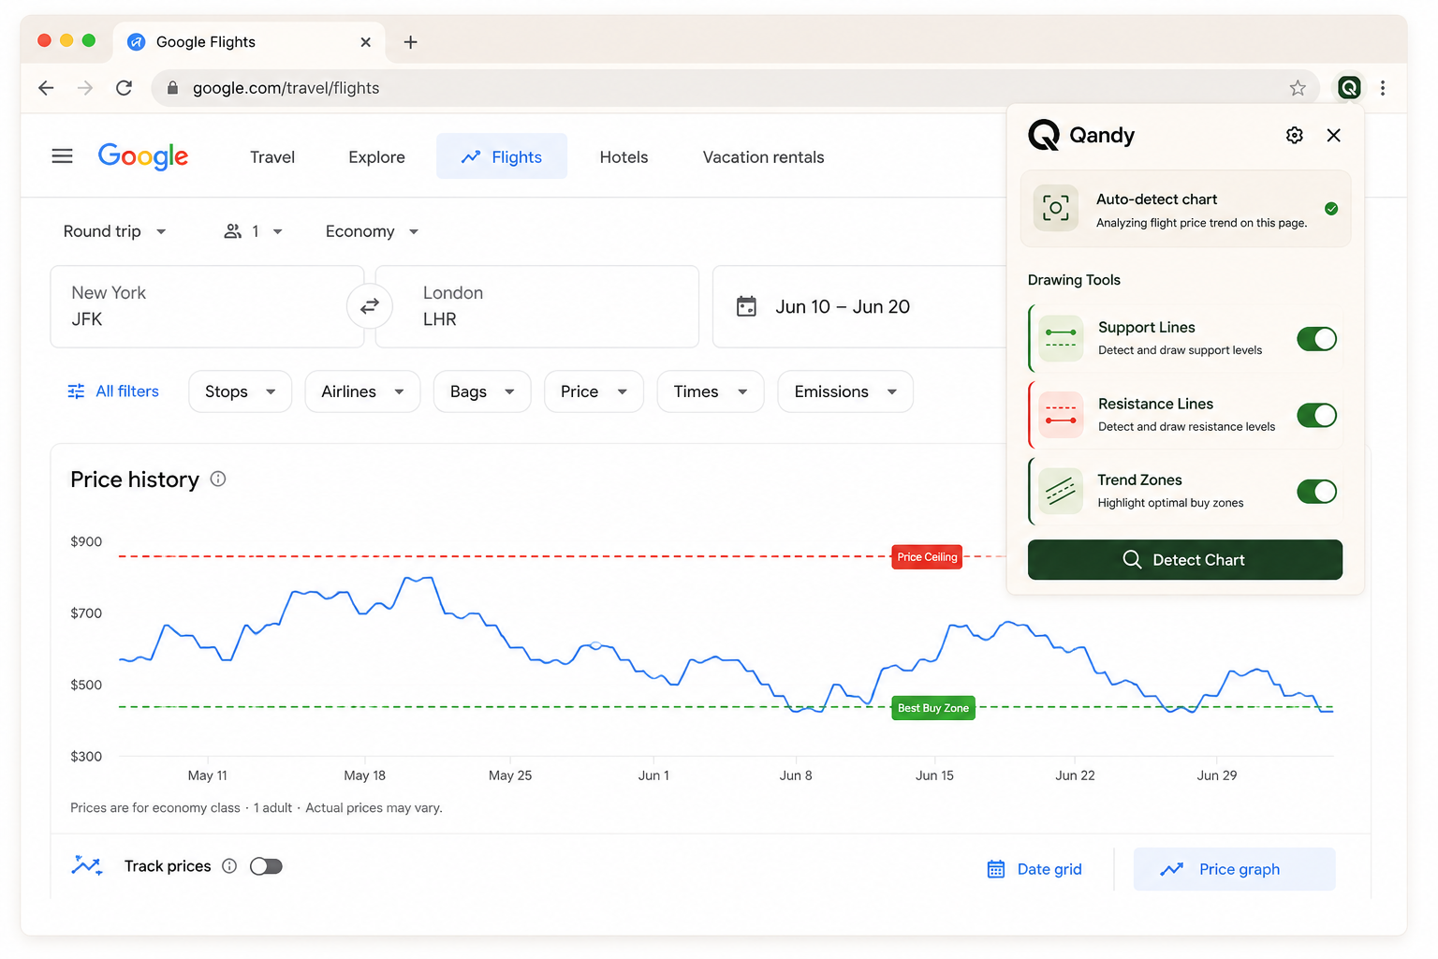Screen dimensions: 1438x959
Task: Click the Auto-detect chart scan icon
Action: pos(1056,208)
